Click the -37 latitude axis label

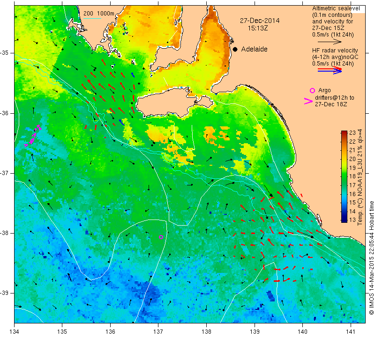point(5,173)
